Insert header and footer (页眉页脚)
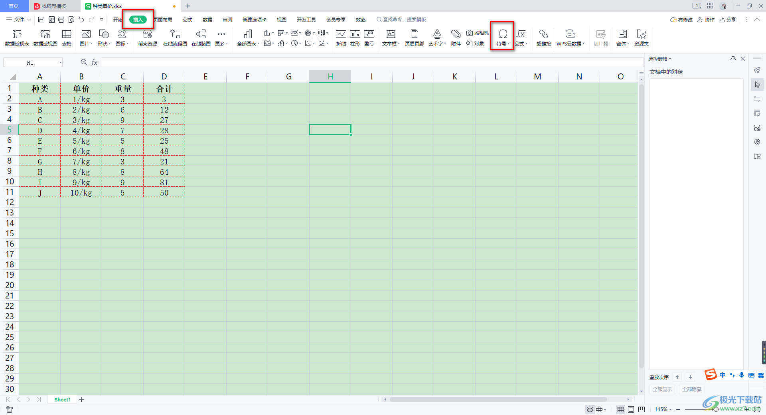This screenshot has width=766, height=415. 415,38
